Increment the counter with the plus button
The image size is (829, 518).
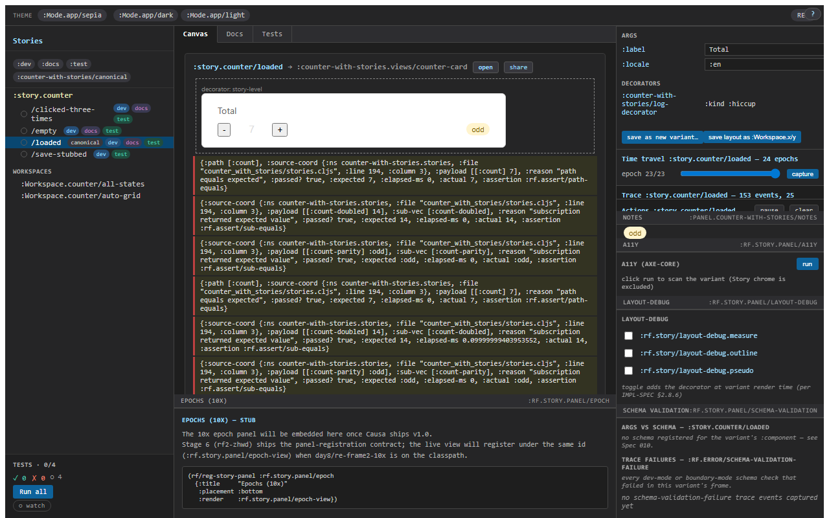(x=280, y=129)
